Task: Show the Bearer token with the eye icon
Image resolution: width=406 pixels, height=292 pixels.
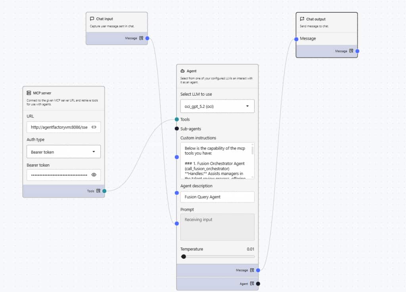Action: (x=94, y=175)
